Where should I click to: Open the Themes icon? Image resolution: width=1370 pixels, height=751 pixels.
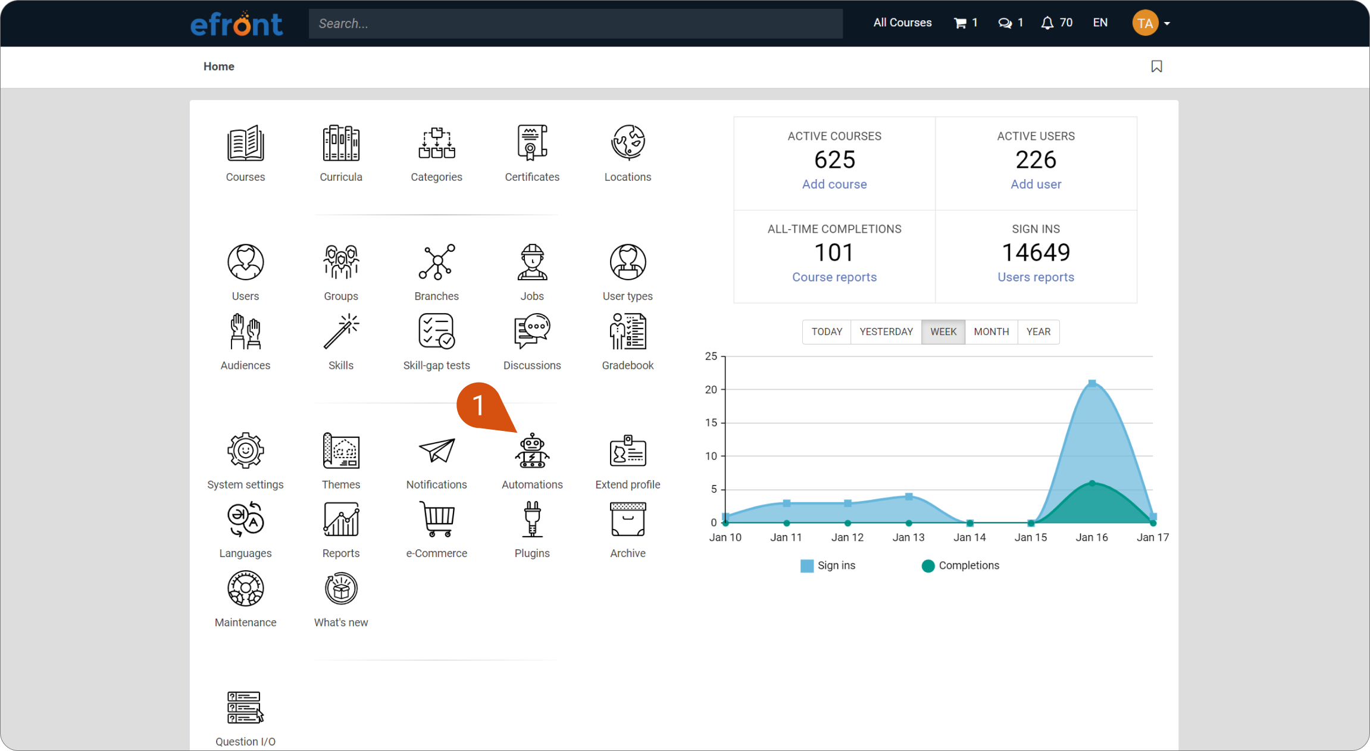341,450
